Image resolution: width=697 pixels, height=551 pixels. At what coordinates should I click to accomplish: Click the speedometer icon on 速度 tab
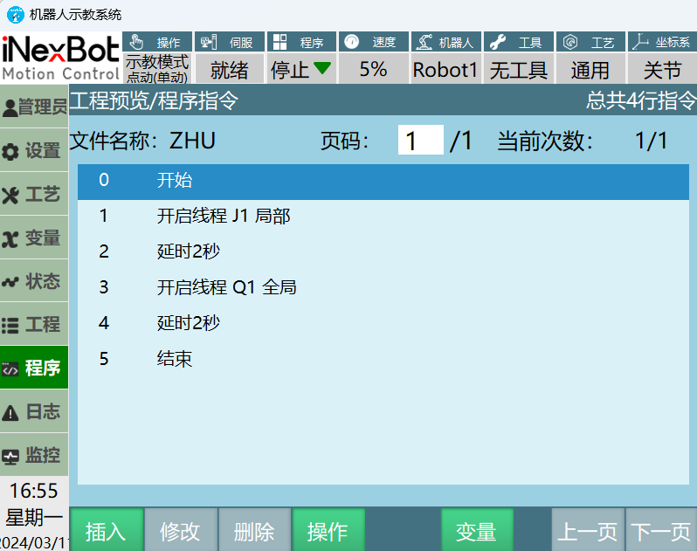(x=352, y=42)
